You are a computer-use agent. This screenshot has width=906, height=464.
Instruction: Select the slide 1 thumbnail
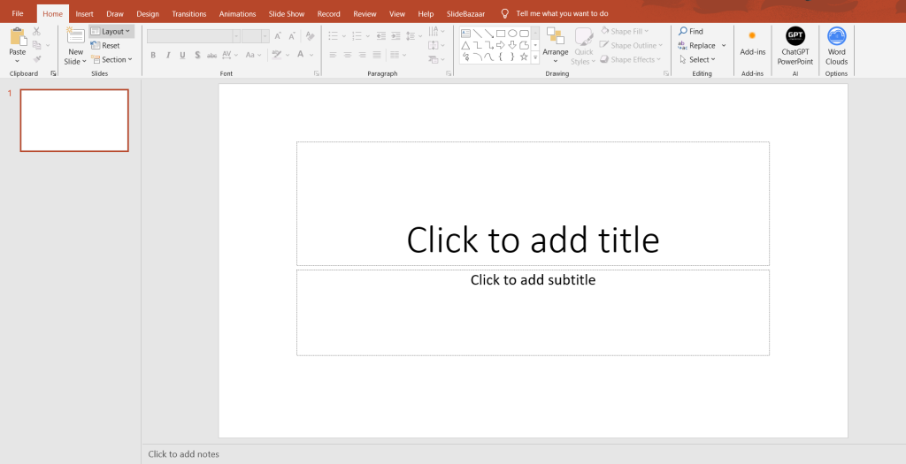74,120
